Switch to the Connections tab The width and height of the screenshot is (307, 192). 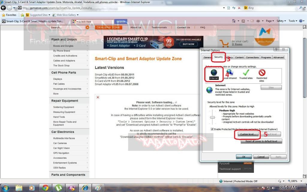252,57
